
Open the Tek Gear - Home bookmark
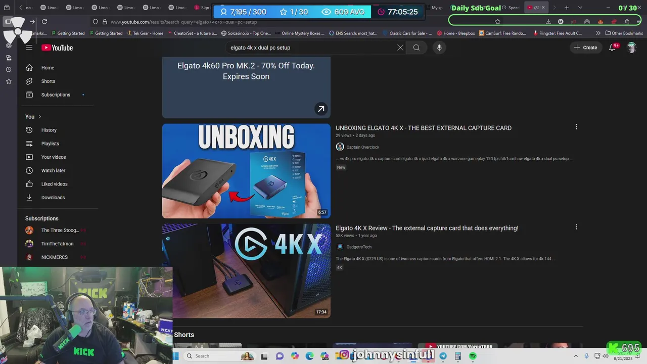click(x=145, y=33)
